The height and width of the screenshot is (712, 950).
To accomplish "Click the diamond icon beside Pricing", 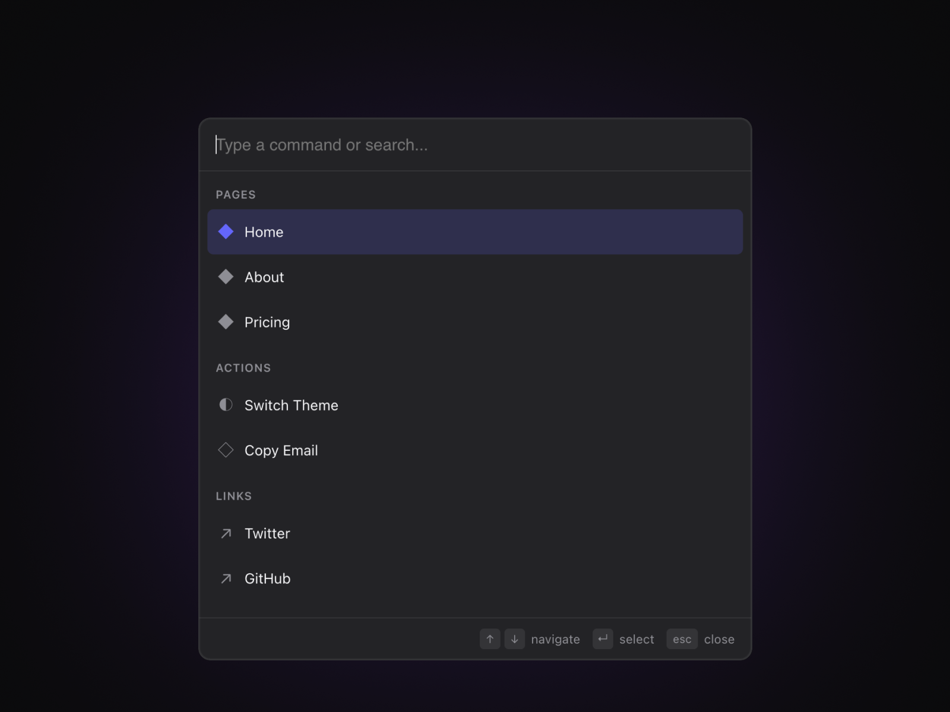I will [226, 322].
